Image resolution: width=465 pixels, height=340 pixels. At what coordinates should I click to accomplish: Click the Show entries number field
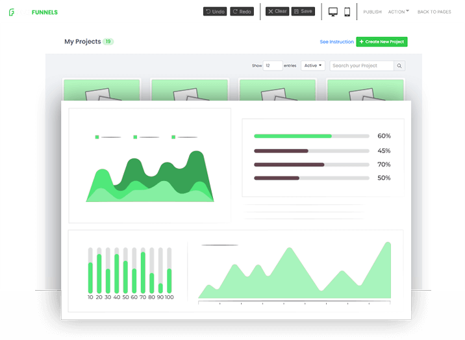click(273, 66)
